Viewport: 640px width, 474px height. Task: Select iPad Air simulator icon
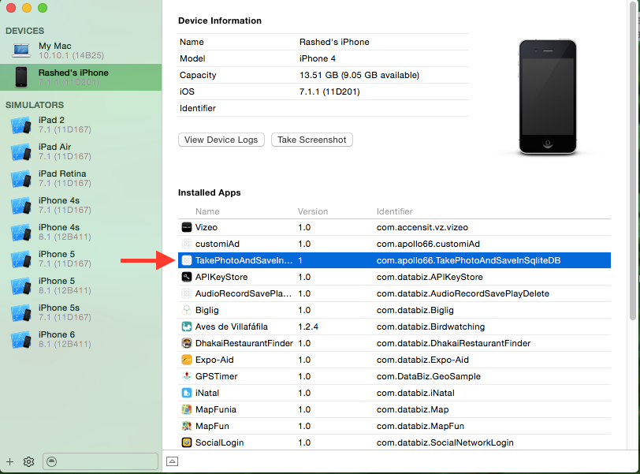click(x=20, y=151)
